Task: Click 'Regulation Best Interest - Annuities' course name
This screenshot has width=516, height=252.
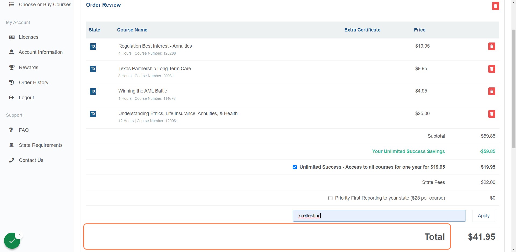Action: [155, 46]
